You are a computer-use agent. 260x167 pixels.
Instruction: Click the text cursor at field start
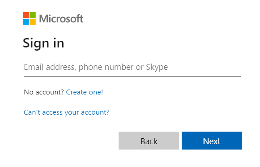point(24,67)
